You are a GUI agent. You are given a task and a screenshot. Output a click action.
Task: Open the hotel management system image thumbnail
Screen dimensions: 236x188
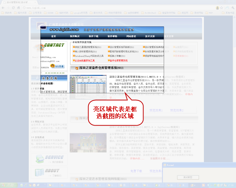88,142
